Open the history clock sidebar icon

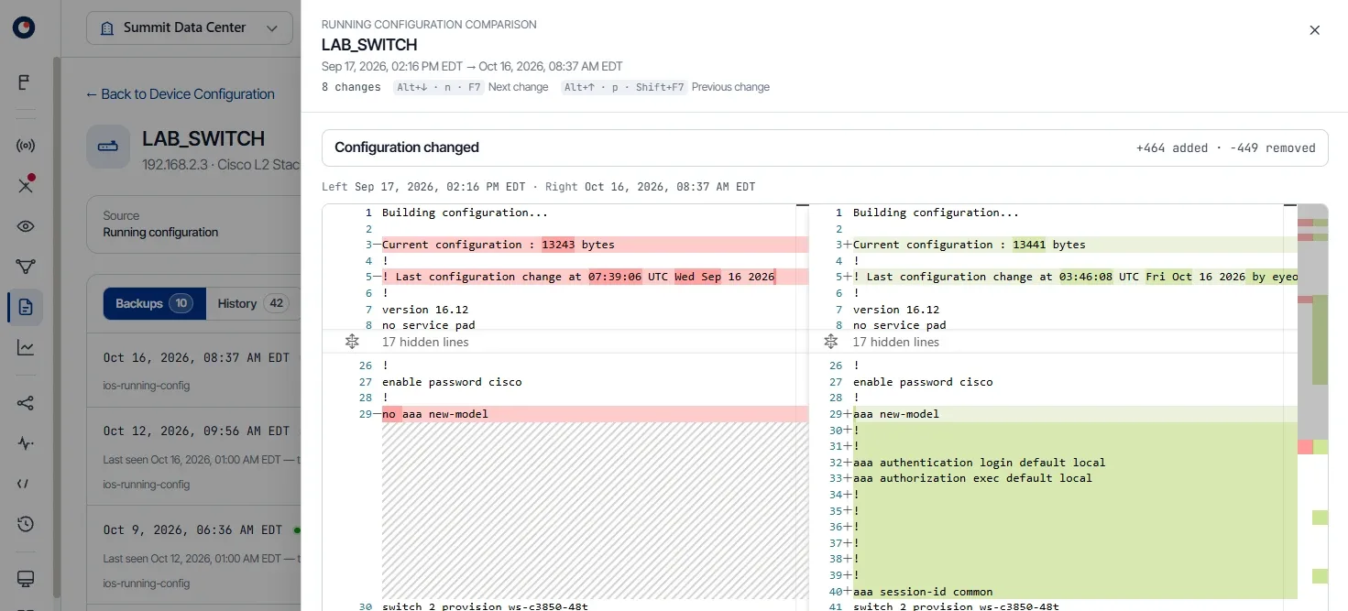tap(26, 524)
